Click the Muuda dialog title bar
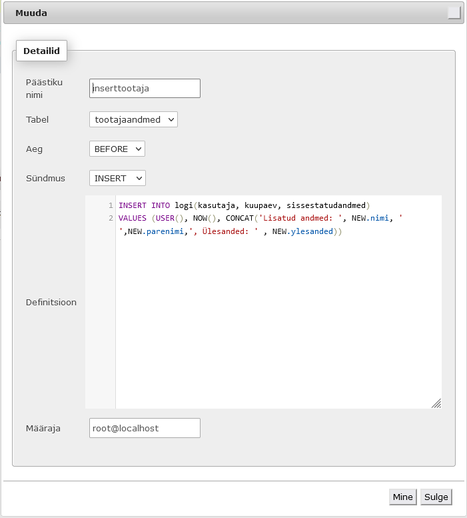The width and height of the screenshot is (467, 518). pyautogui.click(x=227, y=13)
